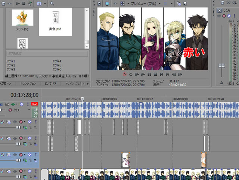Solo the highlighted blue video track
The image size is (239, 180).
36,155
